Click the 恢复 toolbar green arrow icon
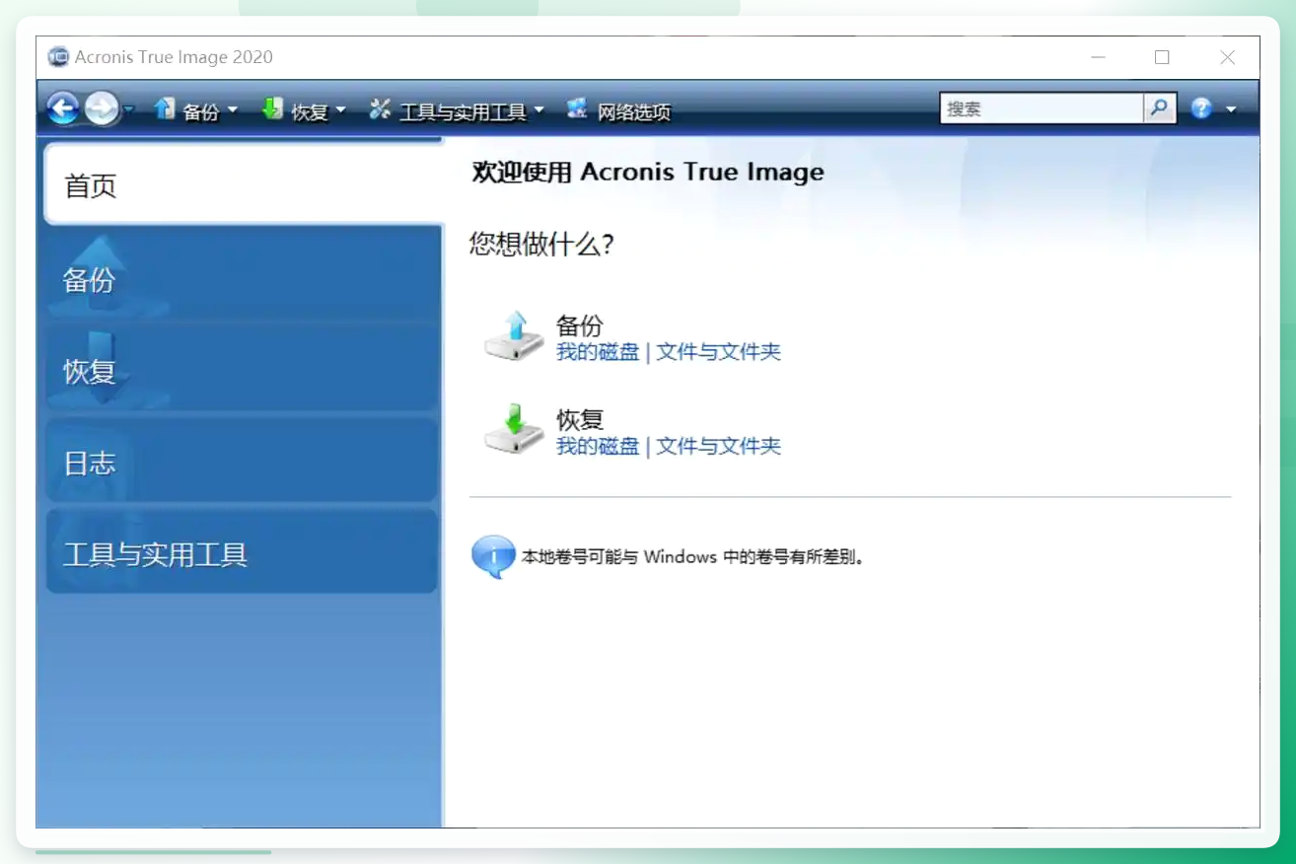This screenshot has width=1296, height=864. (272, 109)
